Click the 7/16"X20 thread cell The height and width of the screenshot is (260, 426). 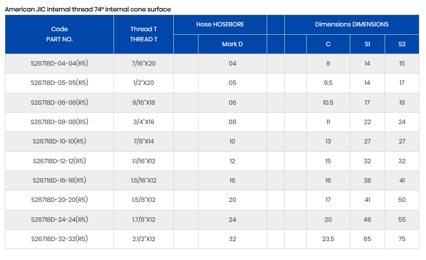143,63
